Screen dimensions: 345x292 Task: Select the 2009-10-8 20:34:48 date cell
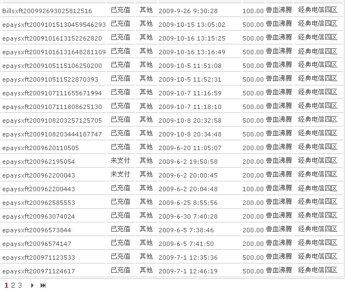(190, 134)
